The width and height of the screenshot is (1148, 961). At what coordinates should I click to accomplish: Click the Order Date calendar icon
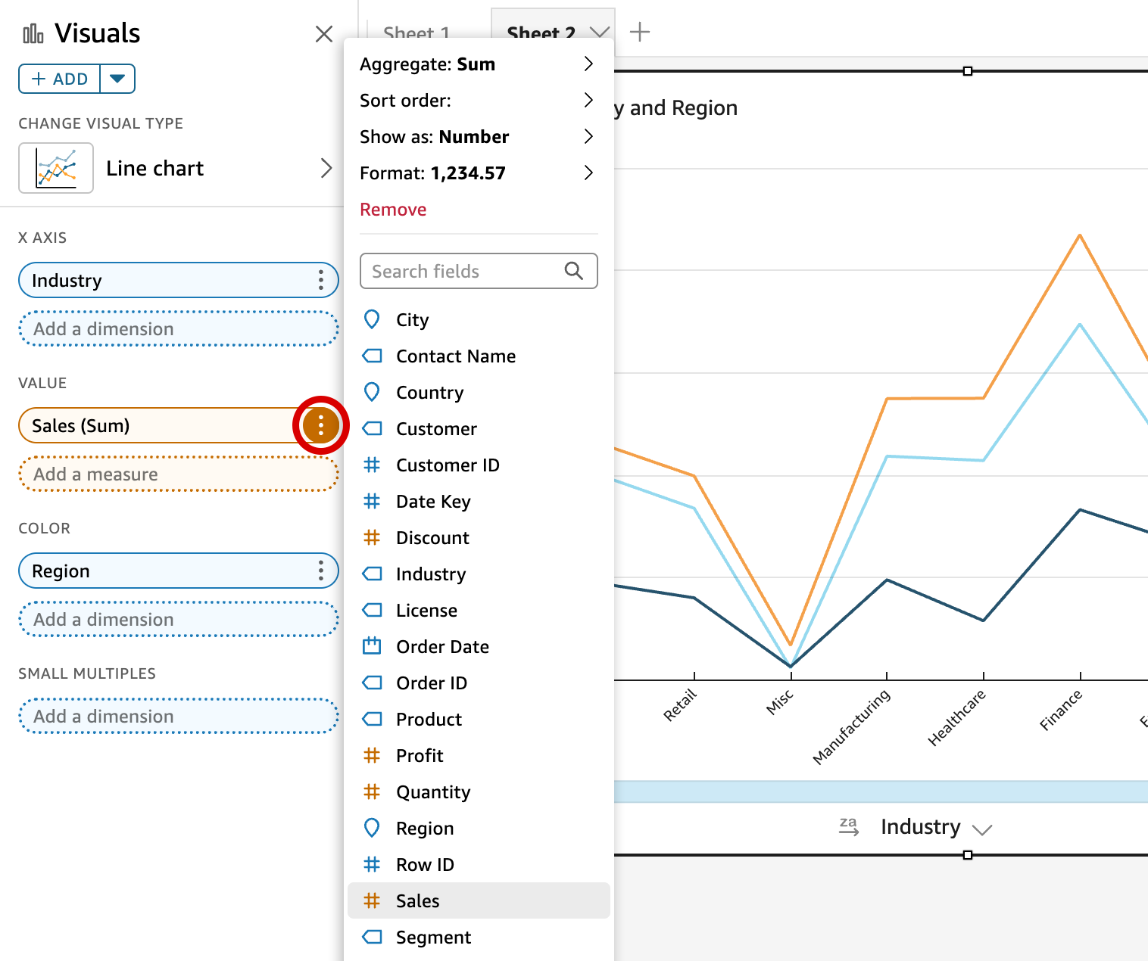(372, 645)
